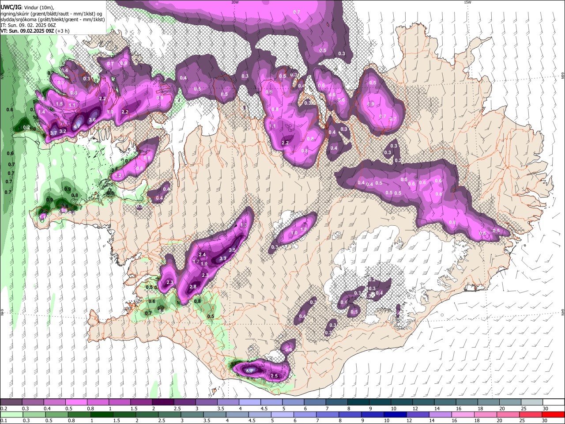The width and height of the screenshot is (565, 424).
Task: Click the '1.4' snowfall value in the Westfjords
Action: (42, 112)
